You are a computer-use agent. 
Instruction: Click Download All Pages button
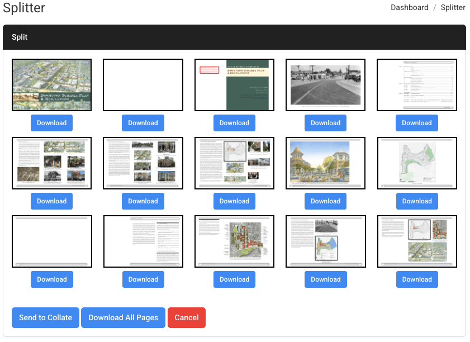(x=123, y=317)
